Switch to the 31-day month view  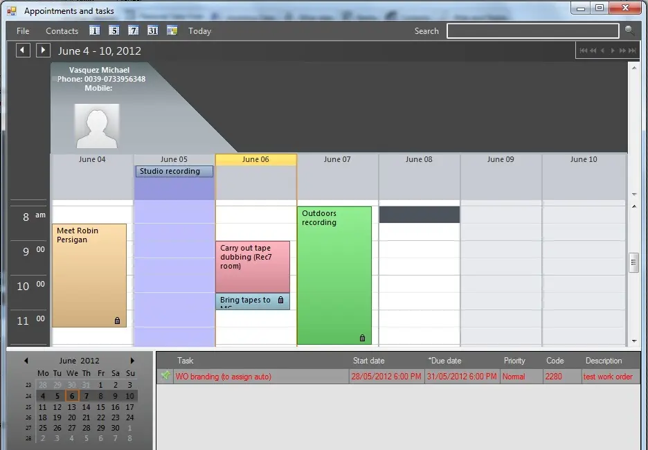153,30
